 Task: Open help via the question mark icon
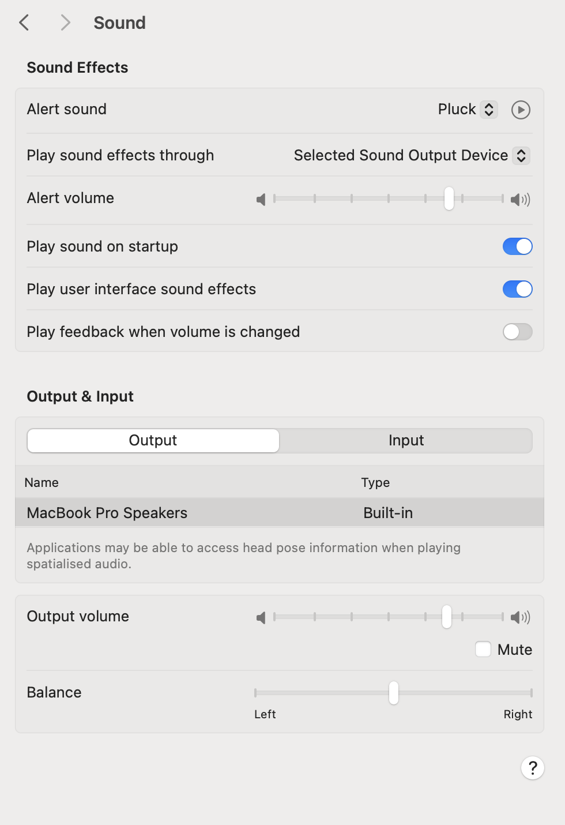click(x=532, y=768)
